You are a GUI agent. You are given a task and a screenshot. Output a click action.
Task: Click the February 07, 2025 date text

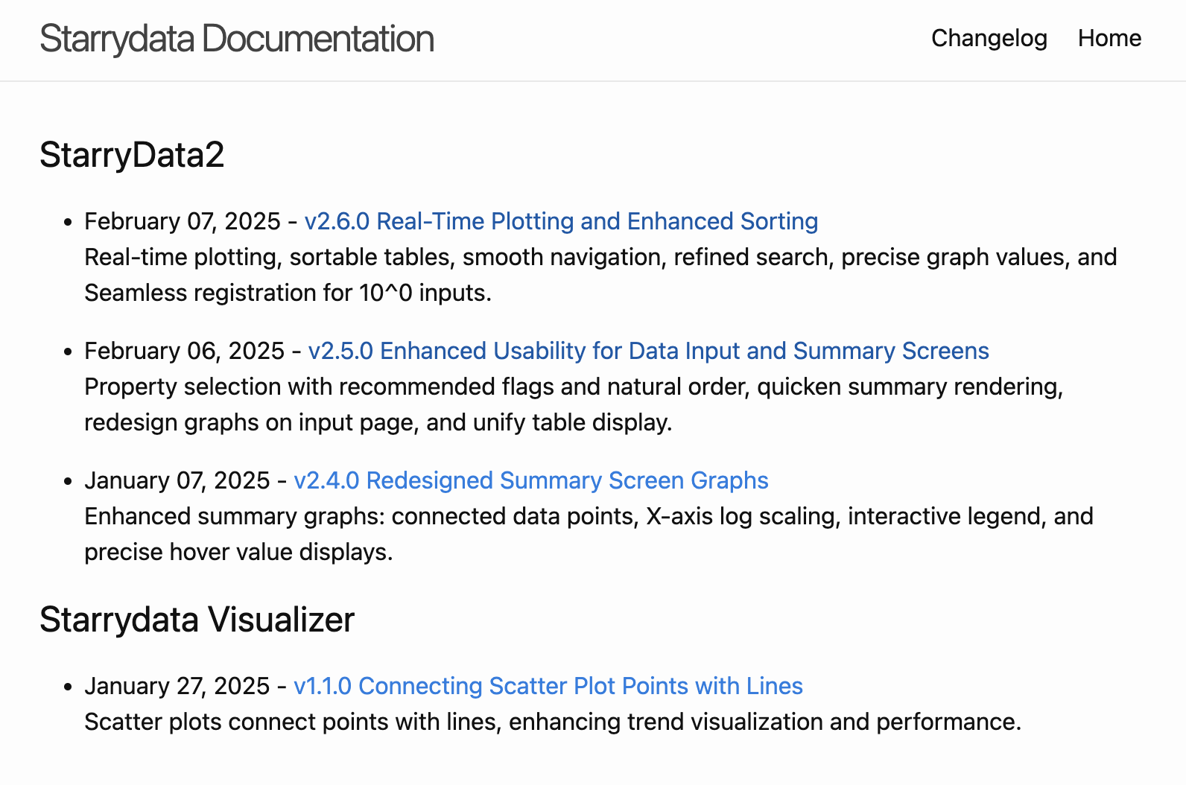(182, 221)
